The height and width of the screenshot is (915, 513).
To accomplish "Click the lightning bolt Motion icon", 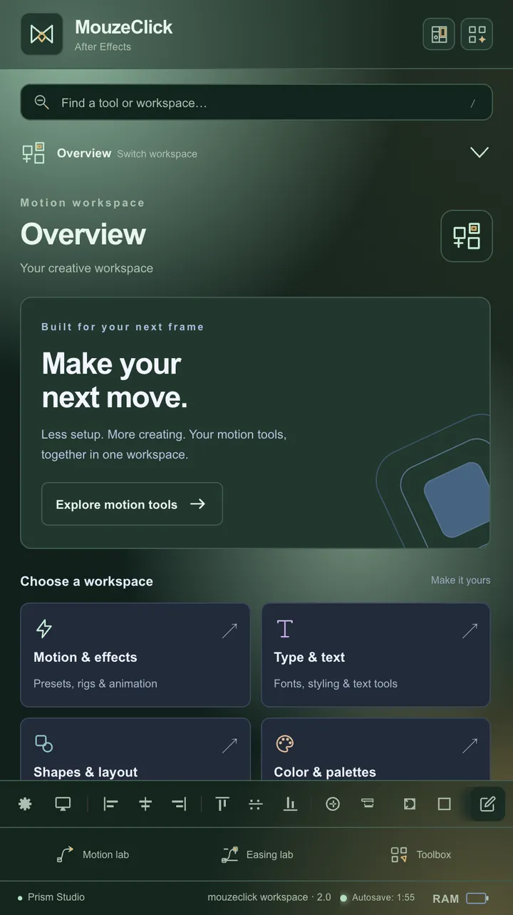I will coord(44,628).
